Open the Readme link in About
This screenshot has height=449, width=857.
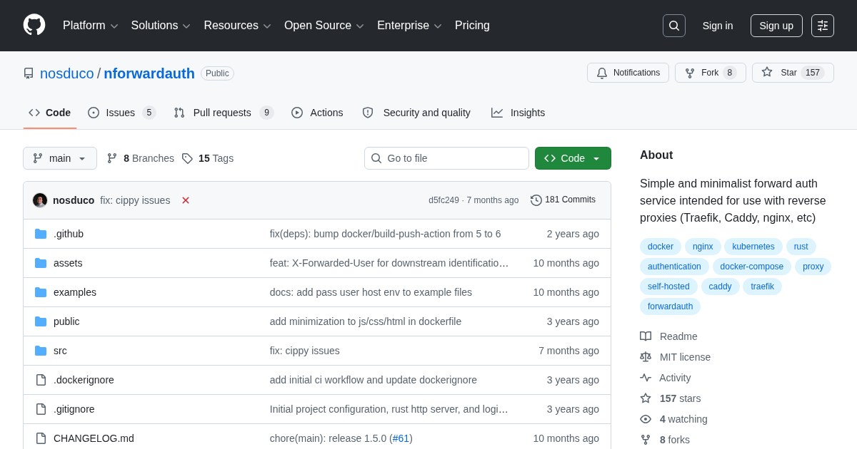(x=668, y=336)
